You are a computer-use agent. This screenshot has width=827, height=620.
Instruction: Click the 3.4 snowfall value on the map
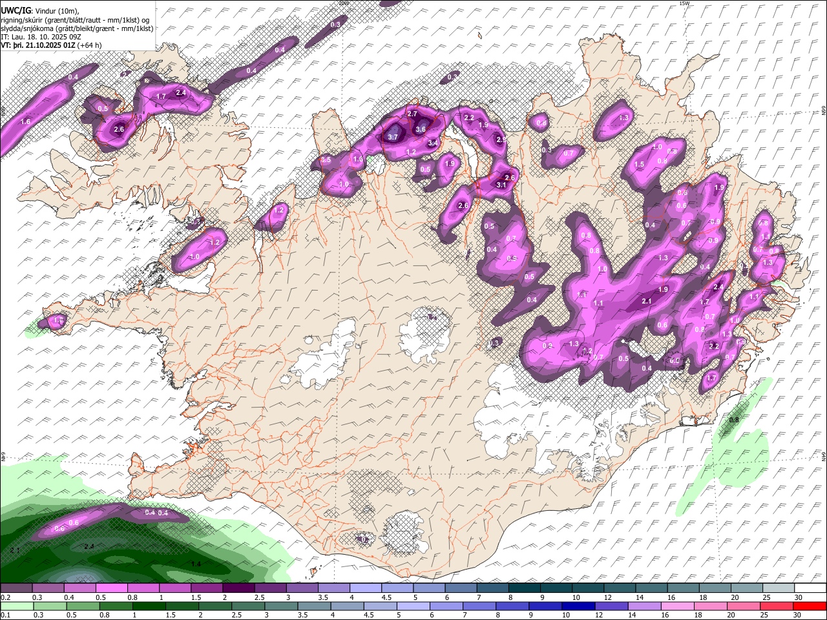[x=433, y=143]
